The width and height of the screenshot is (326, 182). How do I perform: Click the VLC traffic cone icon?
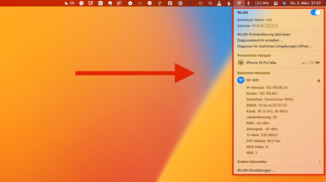point(219,3)
